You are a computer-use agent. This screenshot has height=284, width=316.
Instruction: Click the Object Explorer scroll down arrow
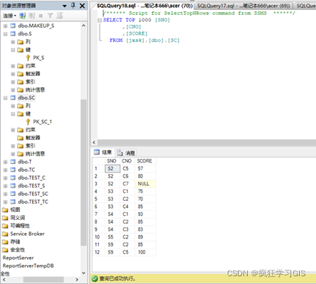(83, 273)
